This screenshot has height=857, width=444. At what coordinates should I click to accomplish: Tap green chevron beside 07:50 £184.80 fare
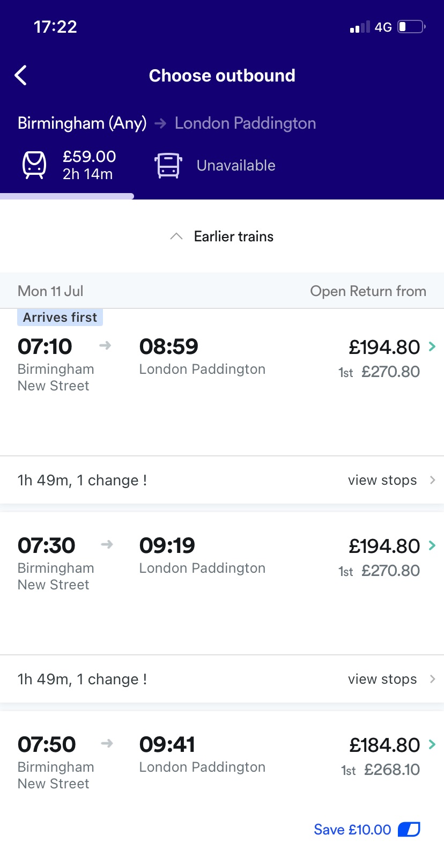coord(432,744)
